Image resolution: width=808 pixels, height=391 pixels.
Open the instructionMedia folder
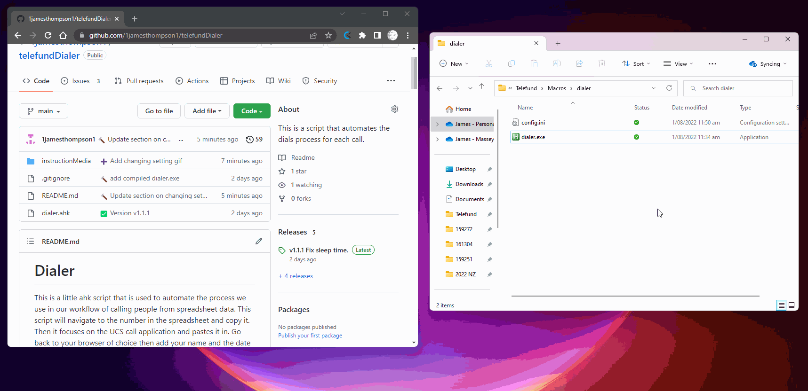tap(66, 161)
